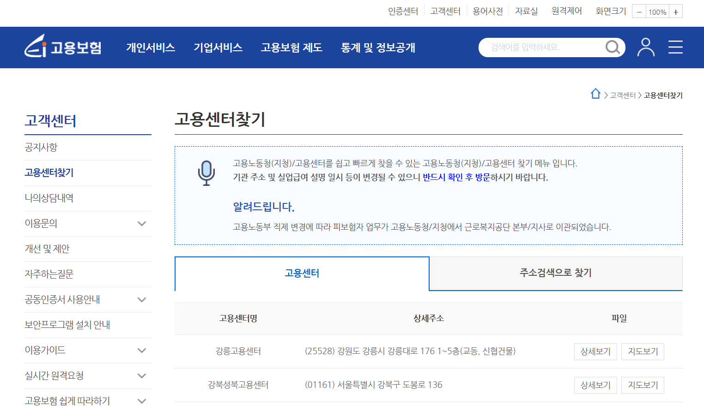Click the search input field

click(540, 47)
